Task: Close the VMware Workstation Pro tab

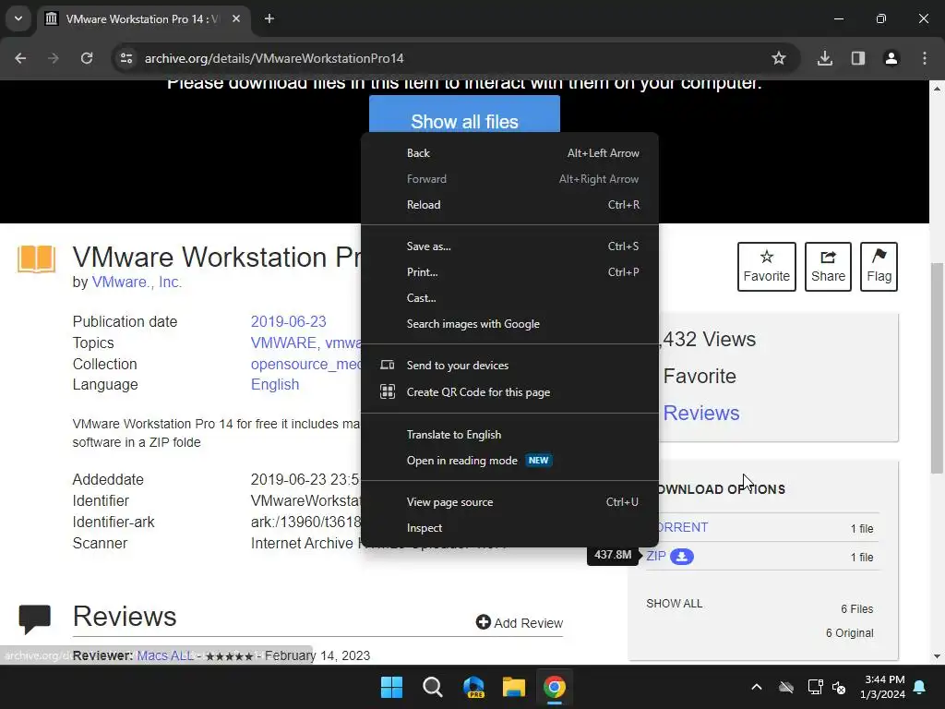Action: (236, 18)
